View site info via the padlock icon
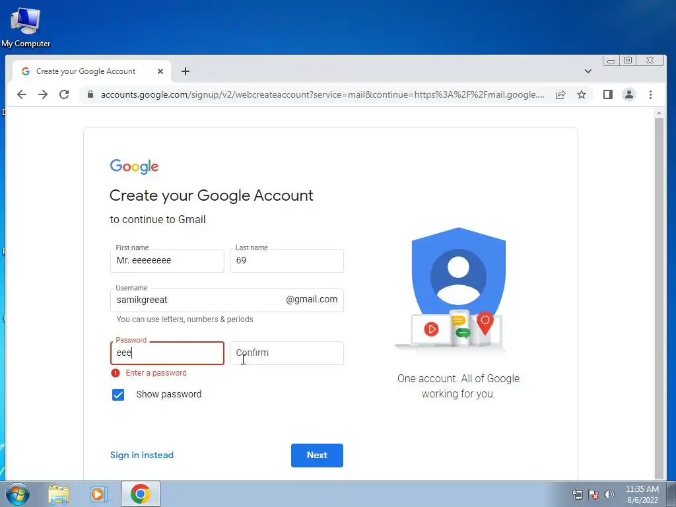676x507 pixels. pyautogui.click(x=90, y=94)
